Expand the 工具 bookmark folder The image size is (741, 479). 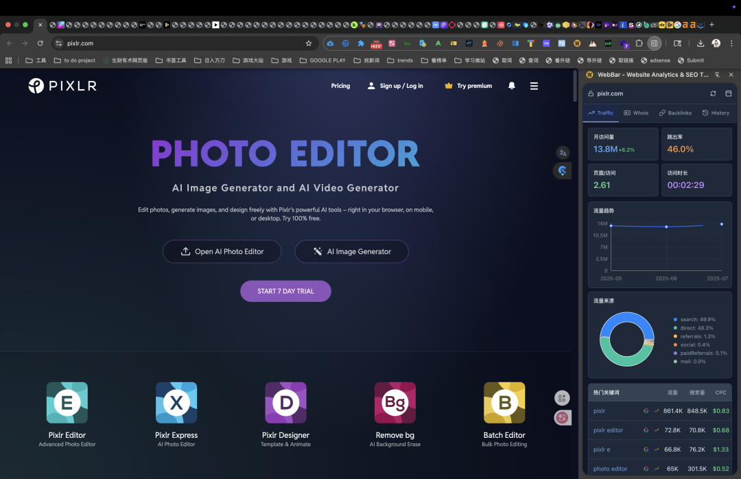36,60
